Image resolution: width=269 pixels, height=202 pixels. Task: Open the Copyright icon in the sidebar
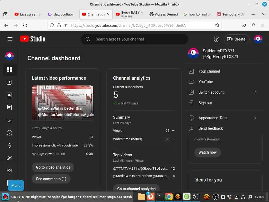coord(9,133)
